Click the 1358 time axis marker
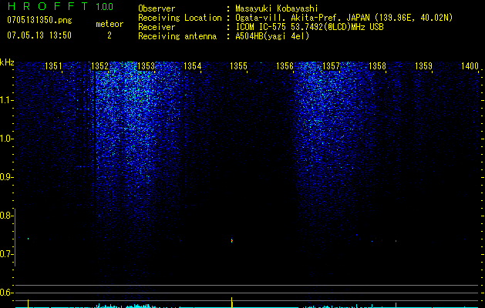 (x=377, y=66)
